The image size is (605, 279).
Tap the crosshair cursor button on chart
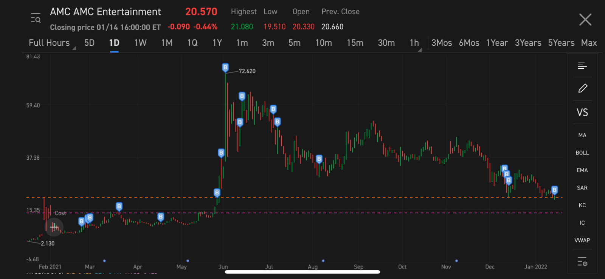tap(54, 227)
